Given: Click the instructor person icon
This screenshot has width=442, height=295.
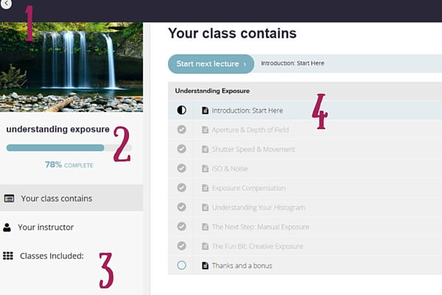Looking at the screenshot, I should tap(7, 227).
